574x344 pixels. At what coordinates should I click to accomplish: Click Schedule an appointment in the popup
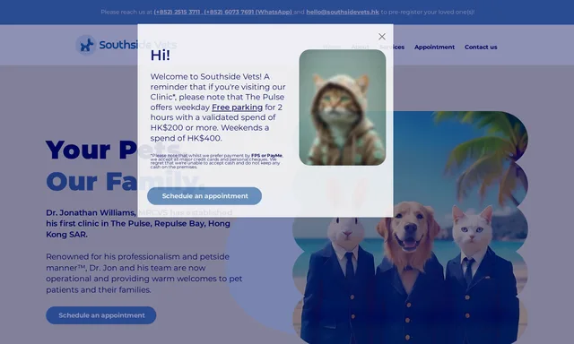tap(204, 196)
